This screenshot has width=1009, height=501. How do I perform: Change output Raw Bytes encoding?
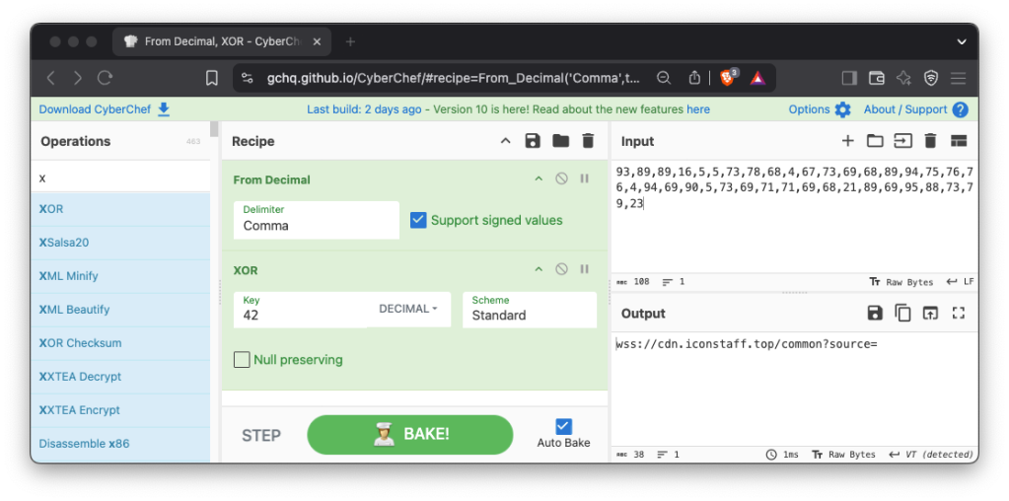843,454
